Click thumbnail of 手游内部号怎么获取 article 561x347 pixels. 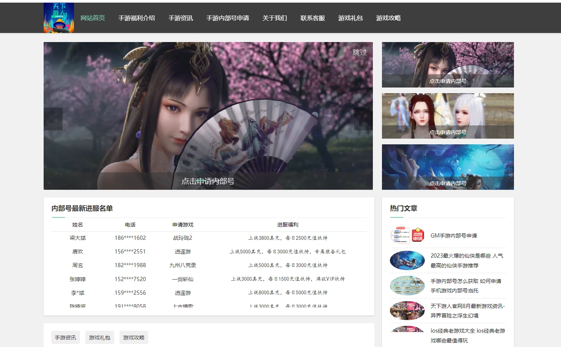[x=407, y=285]
